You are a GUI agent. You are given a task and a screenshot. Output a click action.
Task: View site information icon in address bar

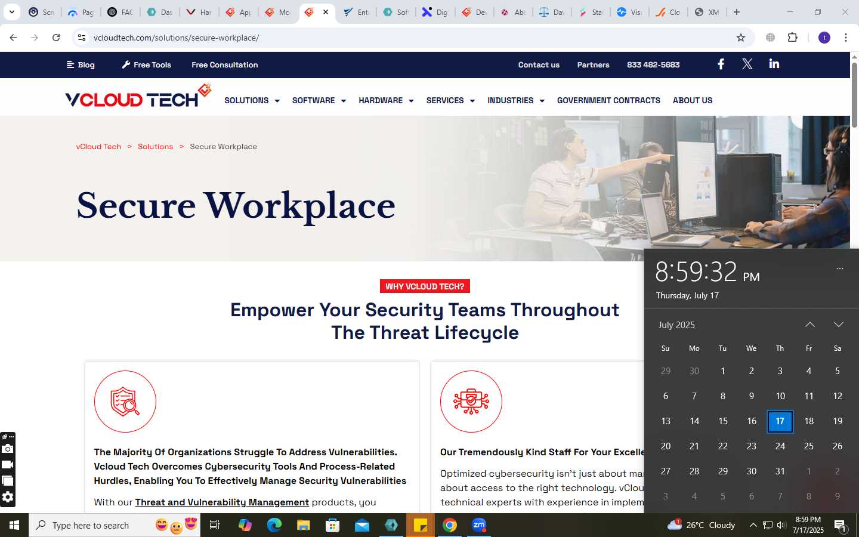coord(82,38)
